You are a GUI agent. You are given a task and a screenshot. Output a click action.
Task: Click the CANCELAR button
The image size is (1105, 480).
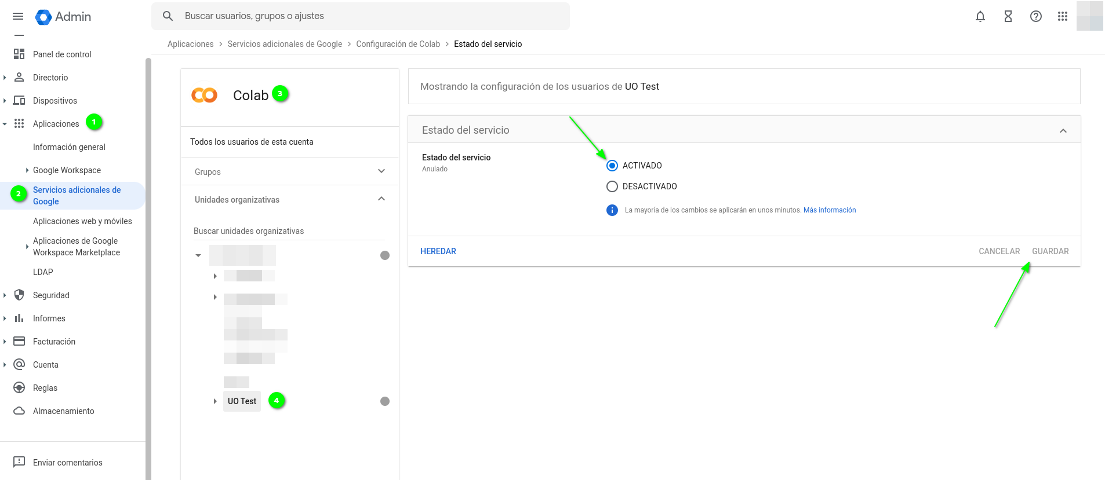999,251
